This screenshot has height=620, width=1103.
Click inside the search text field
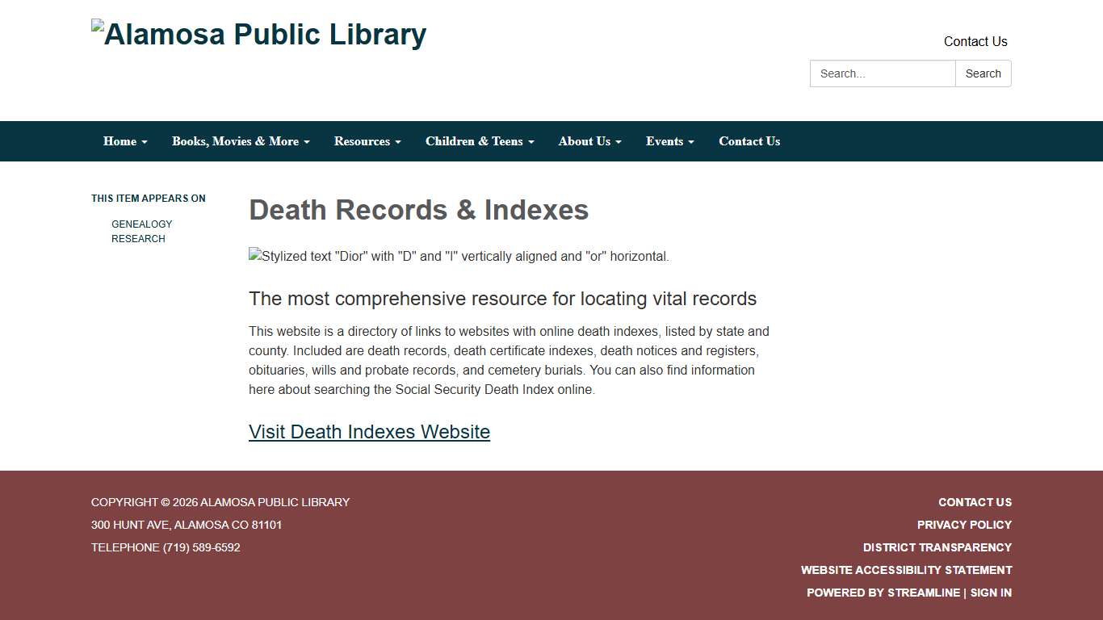coord(882,73)
